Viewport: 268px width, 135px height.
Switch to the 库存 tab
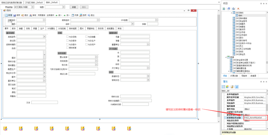14,29
